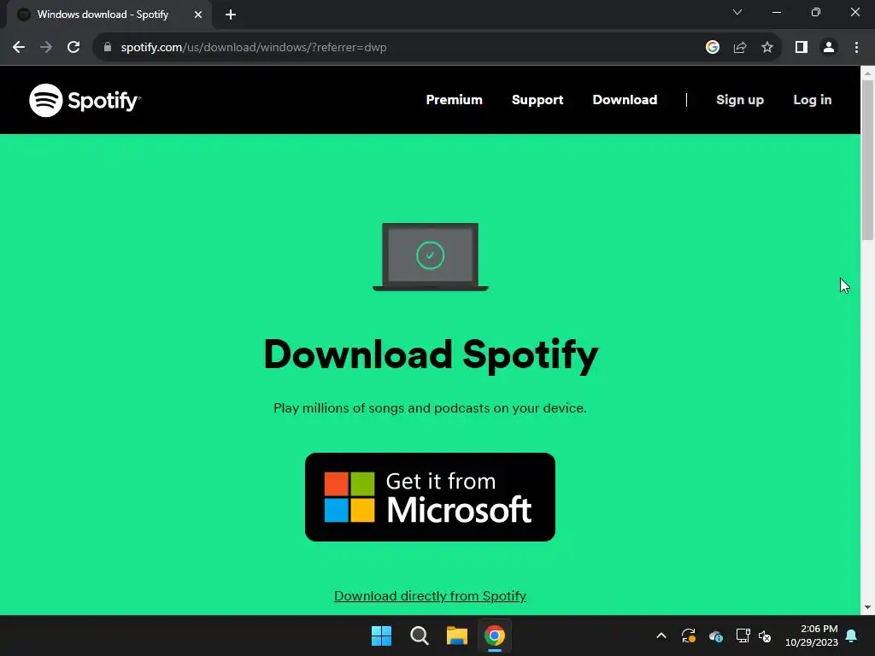
Task: Click the Download Spotify heading
Action: pyautogui.click(x=431, y=354)
